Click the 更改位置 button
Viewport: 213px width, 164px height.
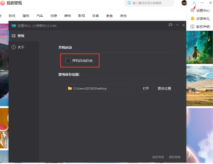164,88
